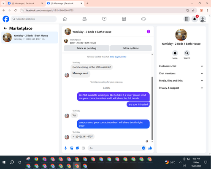This screenshot has width=211, height=169.
Task: Open the volume speaker icon in tray
Action: [x=184, y=166]
